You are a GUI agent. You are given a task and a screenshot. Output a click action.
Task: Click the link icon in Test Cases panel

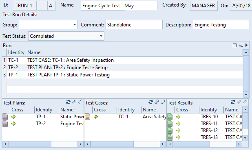[x=157, y=102]
